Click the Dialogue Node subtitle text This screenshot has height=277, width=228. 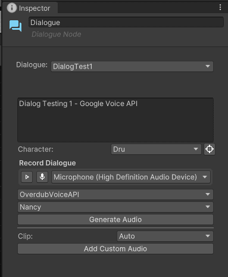[57, 35]
